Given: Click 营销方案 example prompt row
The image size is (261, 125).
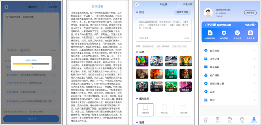Looking at the screenshot, I should pyautogui.click(x=31, y=101).
